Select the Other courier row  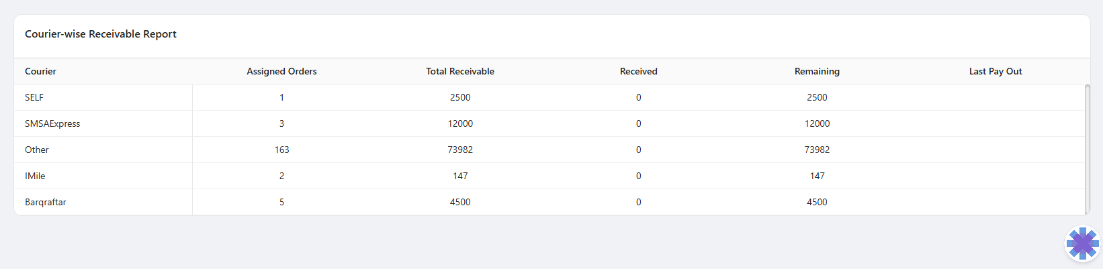click(37, 150)
